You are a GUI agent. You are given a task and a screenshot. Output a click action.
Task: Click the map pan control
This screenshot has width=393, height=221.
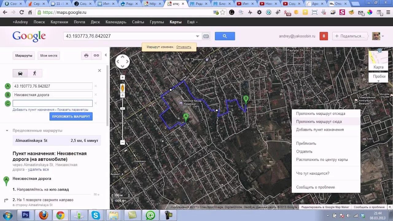click(x=123, y=62)
